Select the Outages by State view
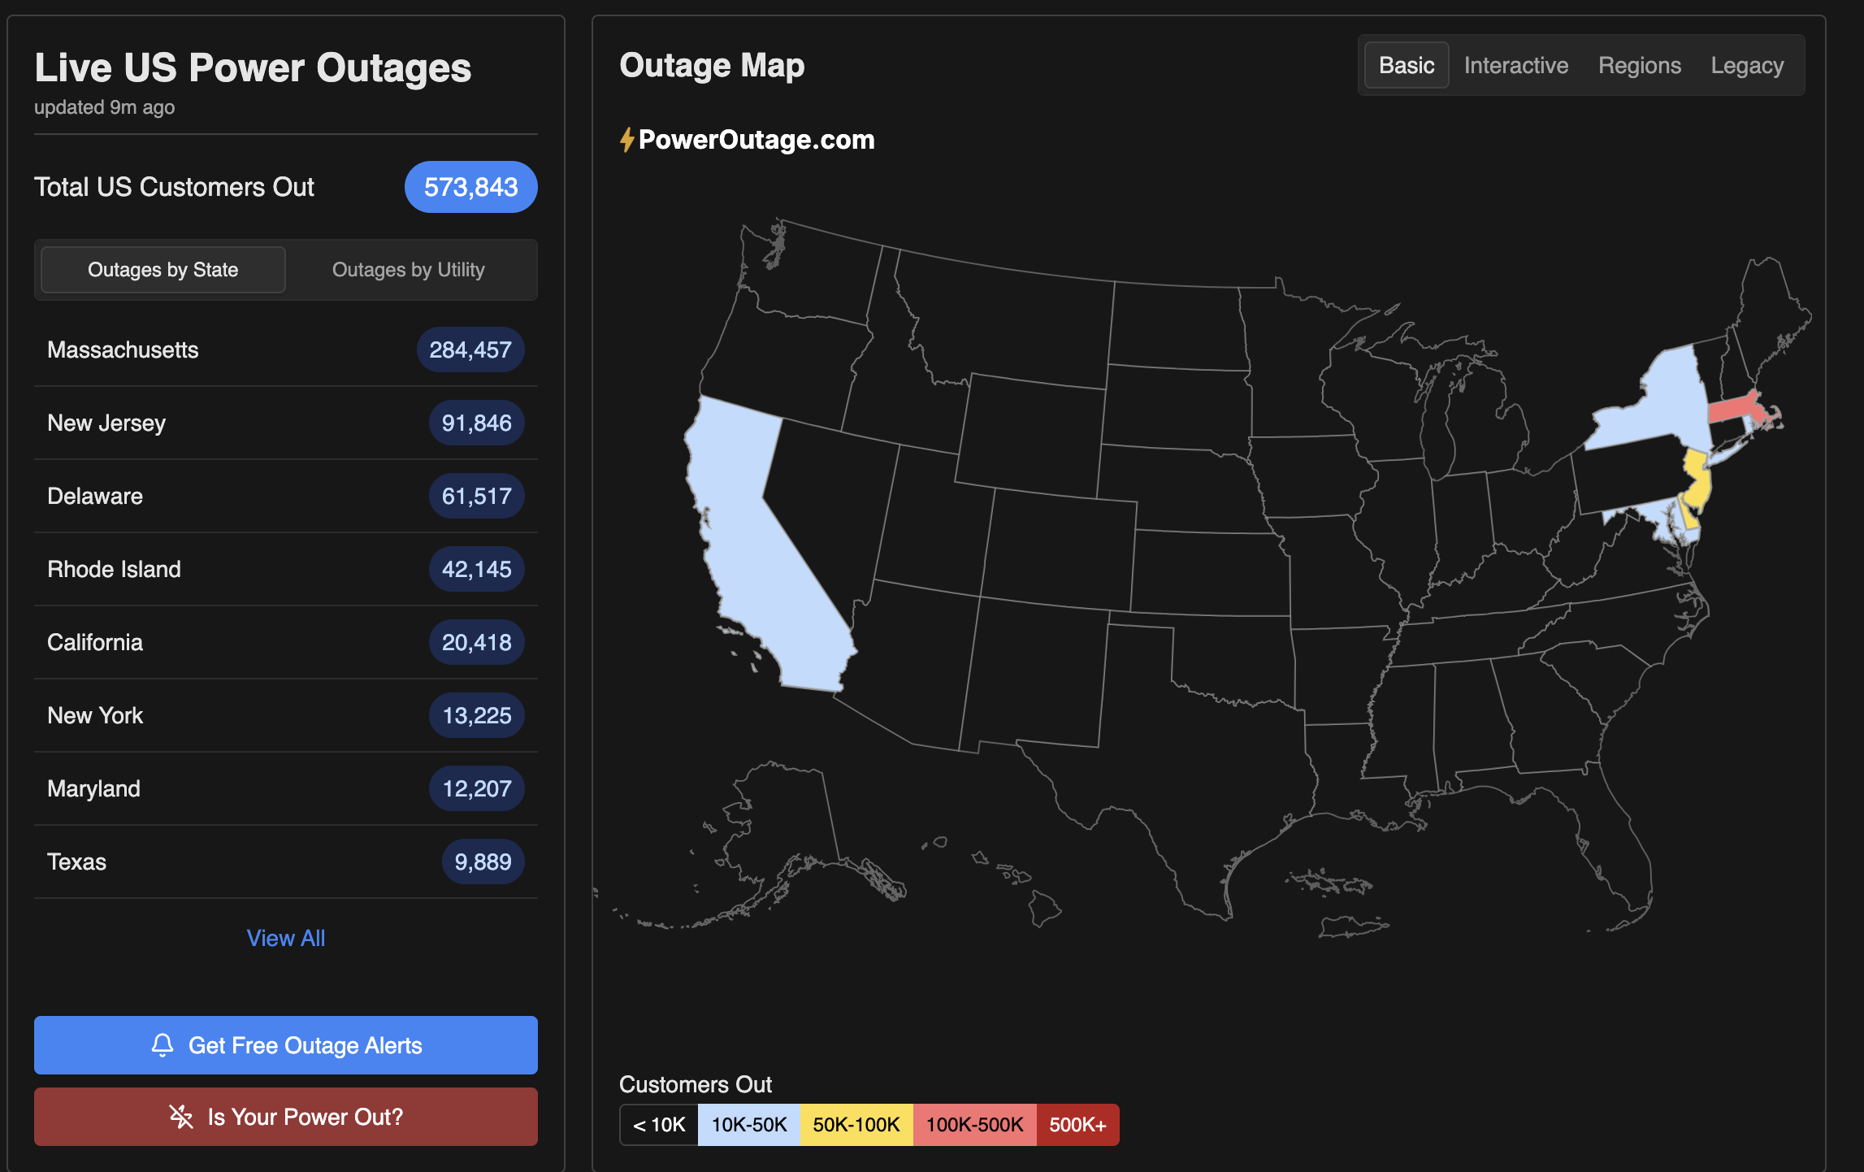Screen dimensions: 1864x1172 pos(163,269)
